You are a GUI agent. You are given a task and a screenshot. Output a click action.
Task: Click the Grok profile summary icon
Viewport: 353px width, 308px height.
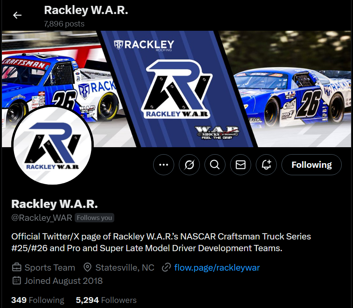tap(189, 165)
